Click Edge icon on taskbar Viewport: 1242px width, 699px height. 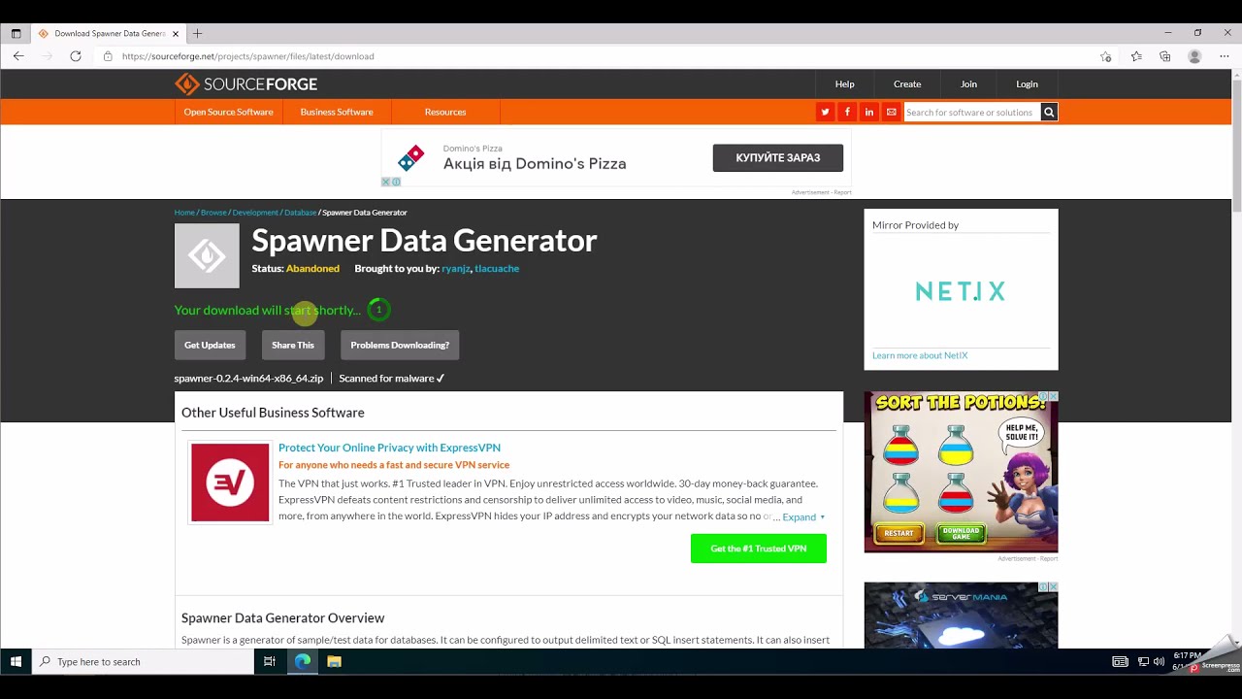[303, 661]
